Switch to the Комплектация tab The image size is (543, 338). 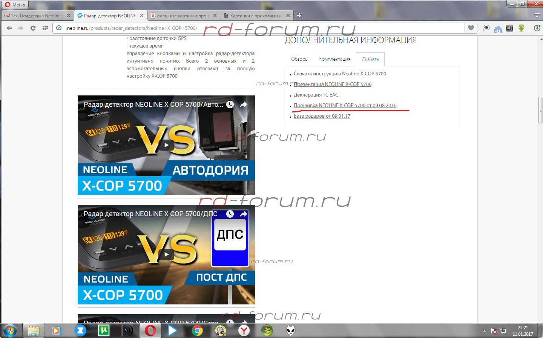[334, 59]
